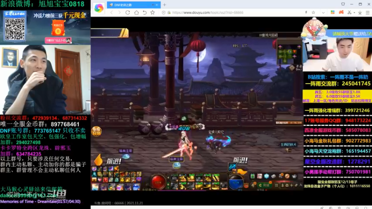Expand the address bar history chevron
The image size is (372, 209).
click(323, 13)
